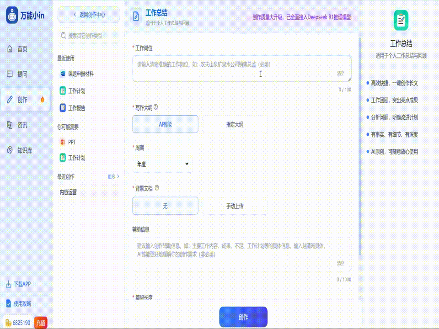Open the 提问 chat icon in sidebar

pyautogui.click(x=10, y=74)
